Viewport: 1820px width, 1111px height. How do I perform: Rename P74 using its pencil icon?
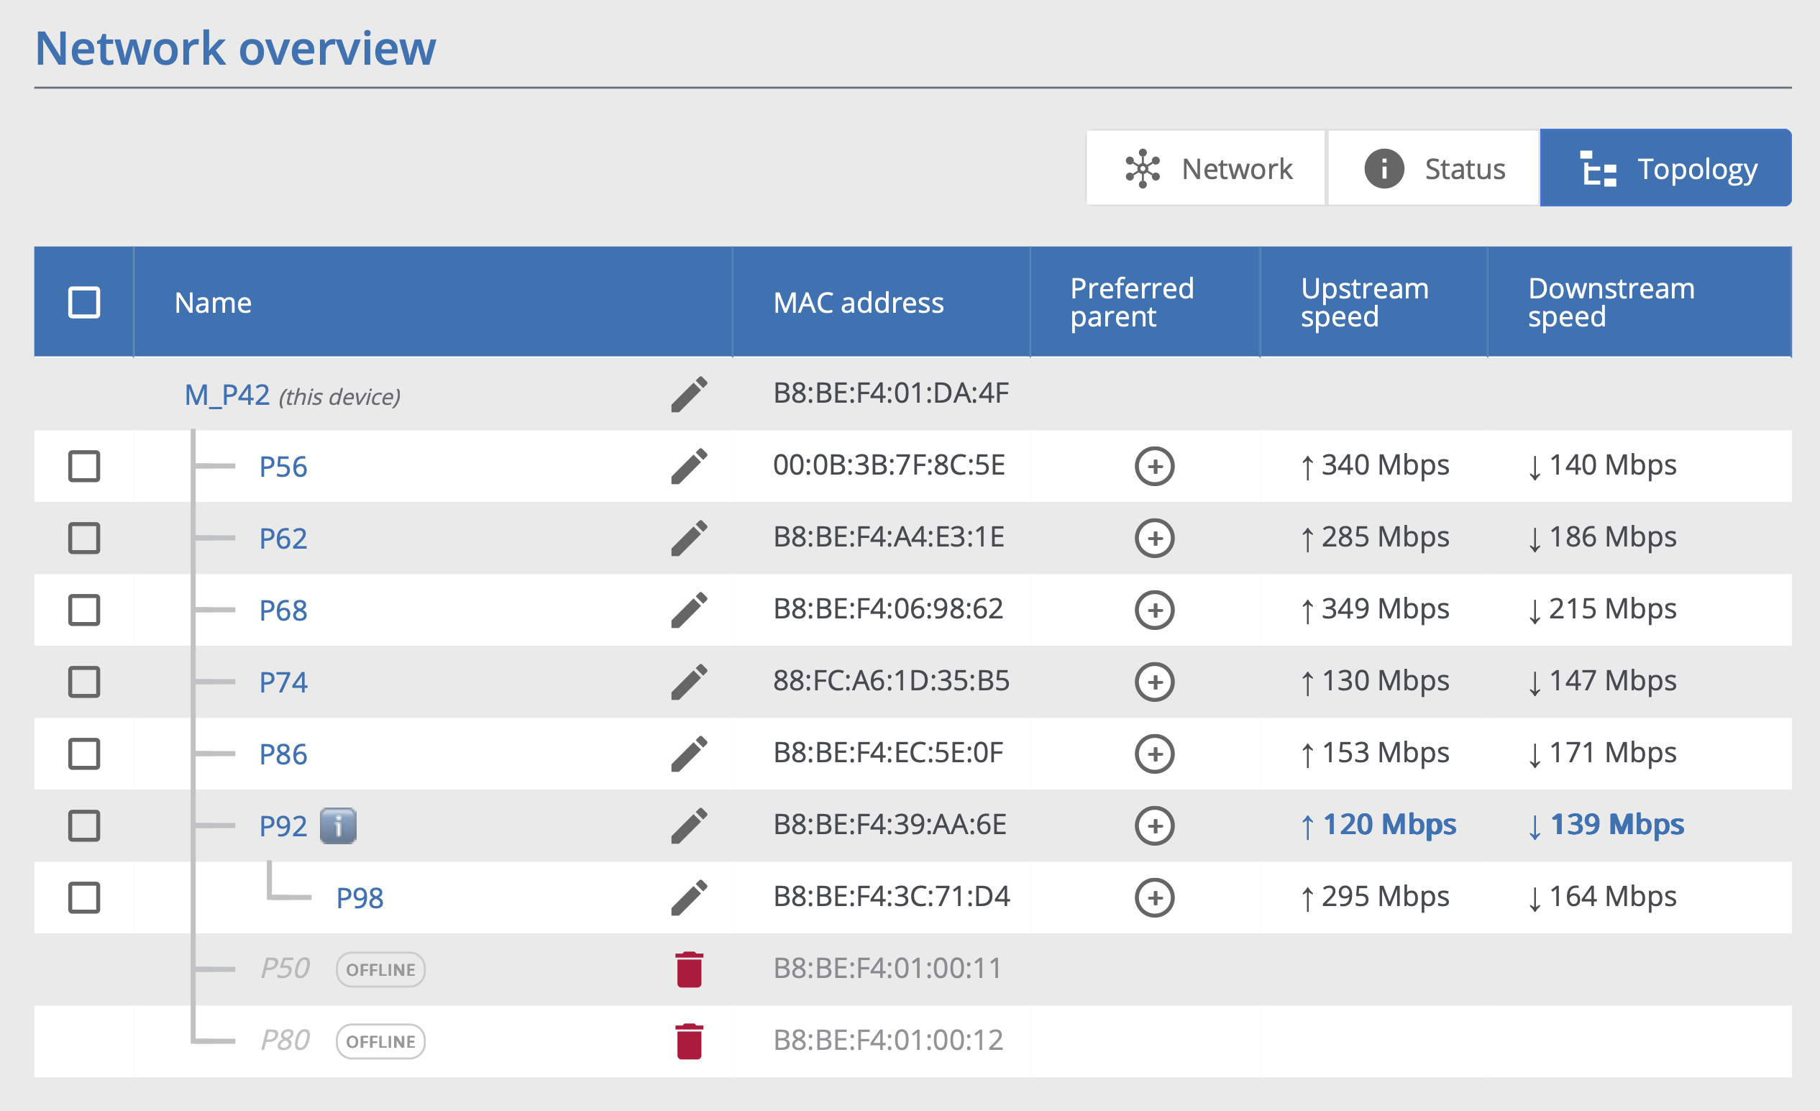tap(689, 682)
